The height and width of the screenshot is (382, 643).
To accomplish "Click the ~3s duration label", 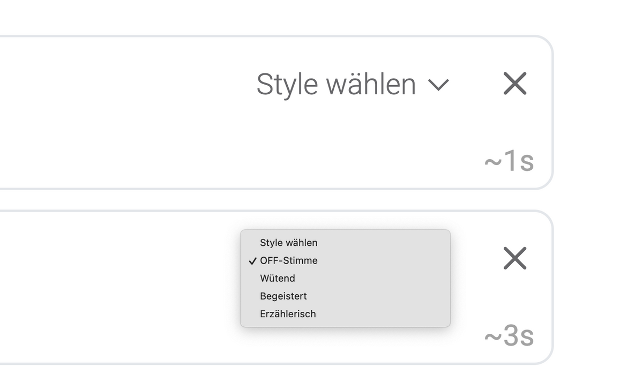I will (x=509, y=336).
